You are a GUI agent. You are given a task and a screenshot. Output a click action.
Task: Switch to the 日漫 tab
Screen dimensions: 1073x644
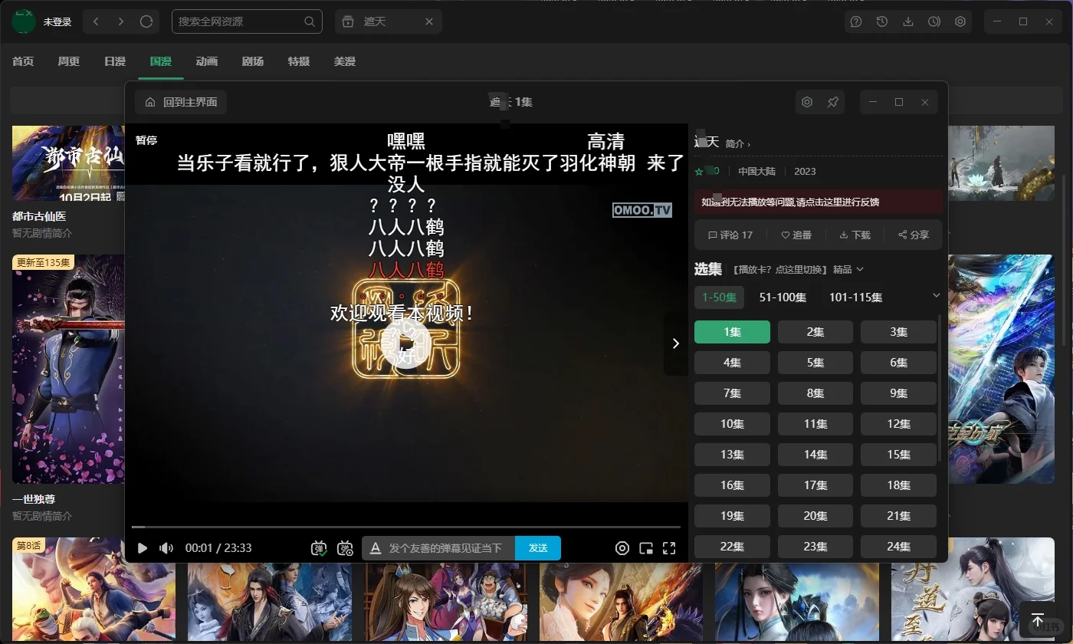click(x=114, y=61)
